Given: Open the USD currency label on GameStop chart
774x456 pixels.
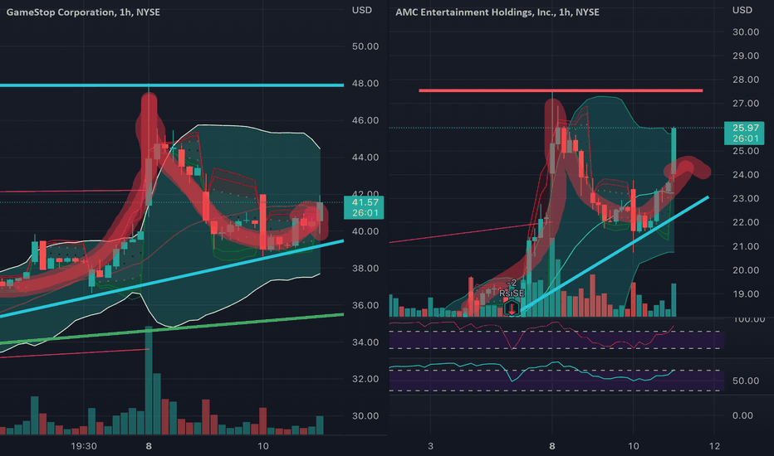Looking at the screenshot, I should 362,10.
